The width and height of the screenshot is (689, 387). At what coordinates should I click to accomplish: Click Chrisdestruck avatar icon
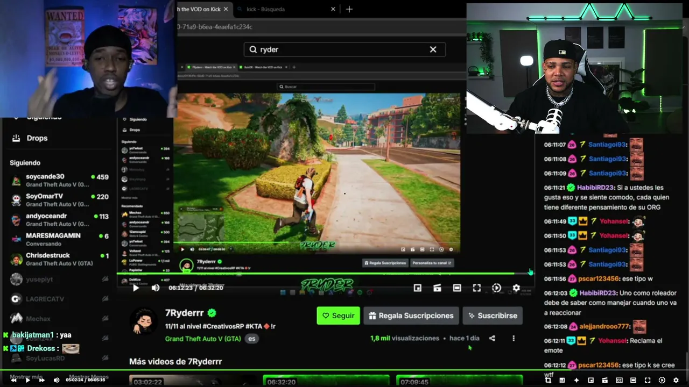(17, 260)
